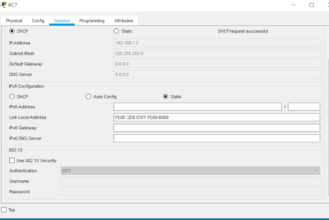Select the IPv6 DHCP radio button
The image size is (329, 220).
click(x=12, y=96)
